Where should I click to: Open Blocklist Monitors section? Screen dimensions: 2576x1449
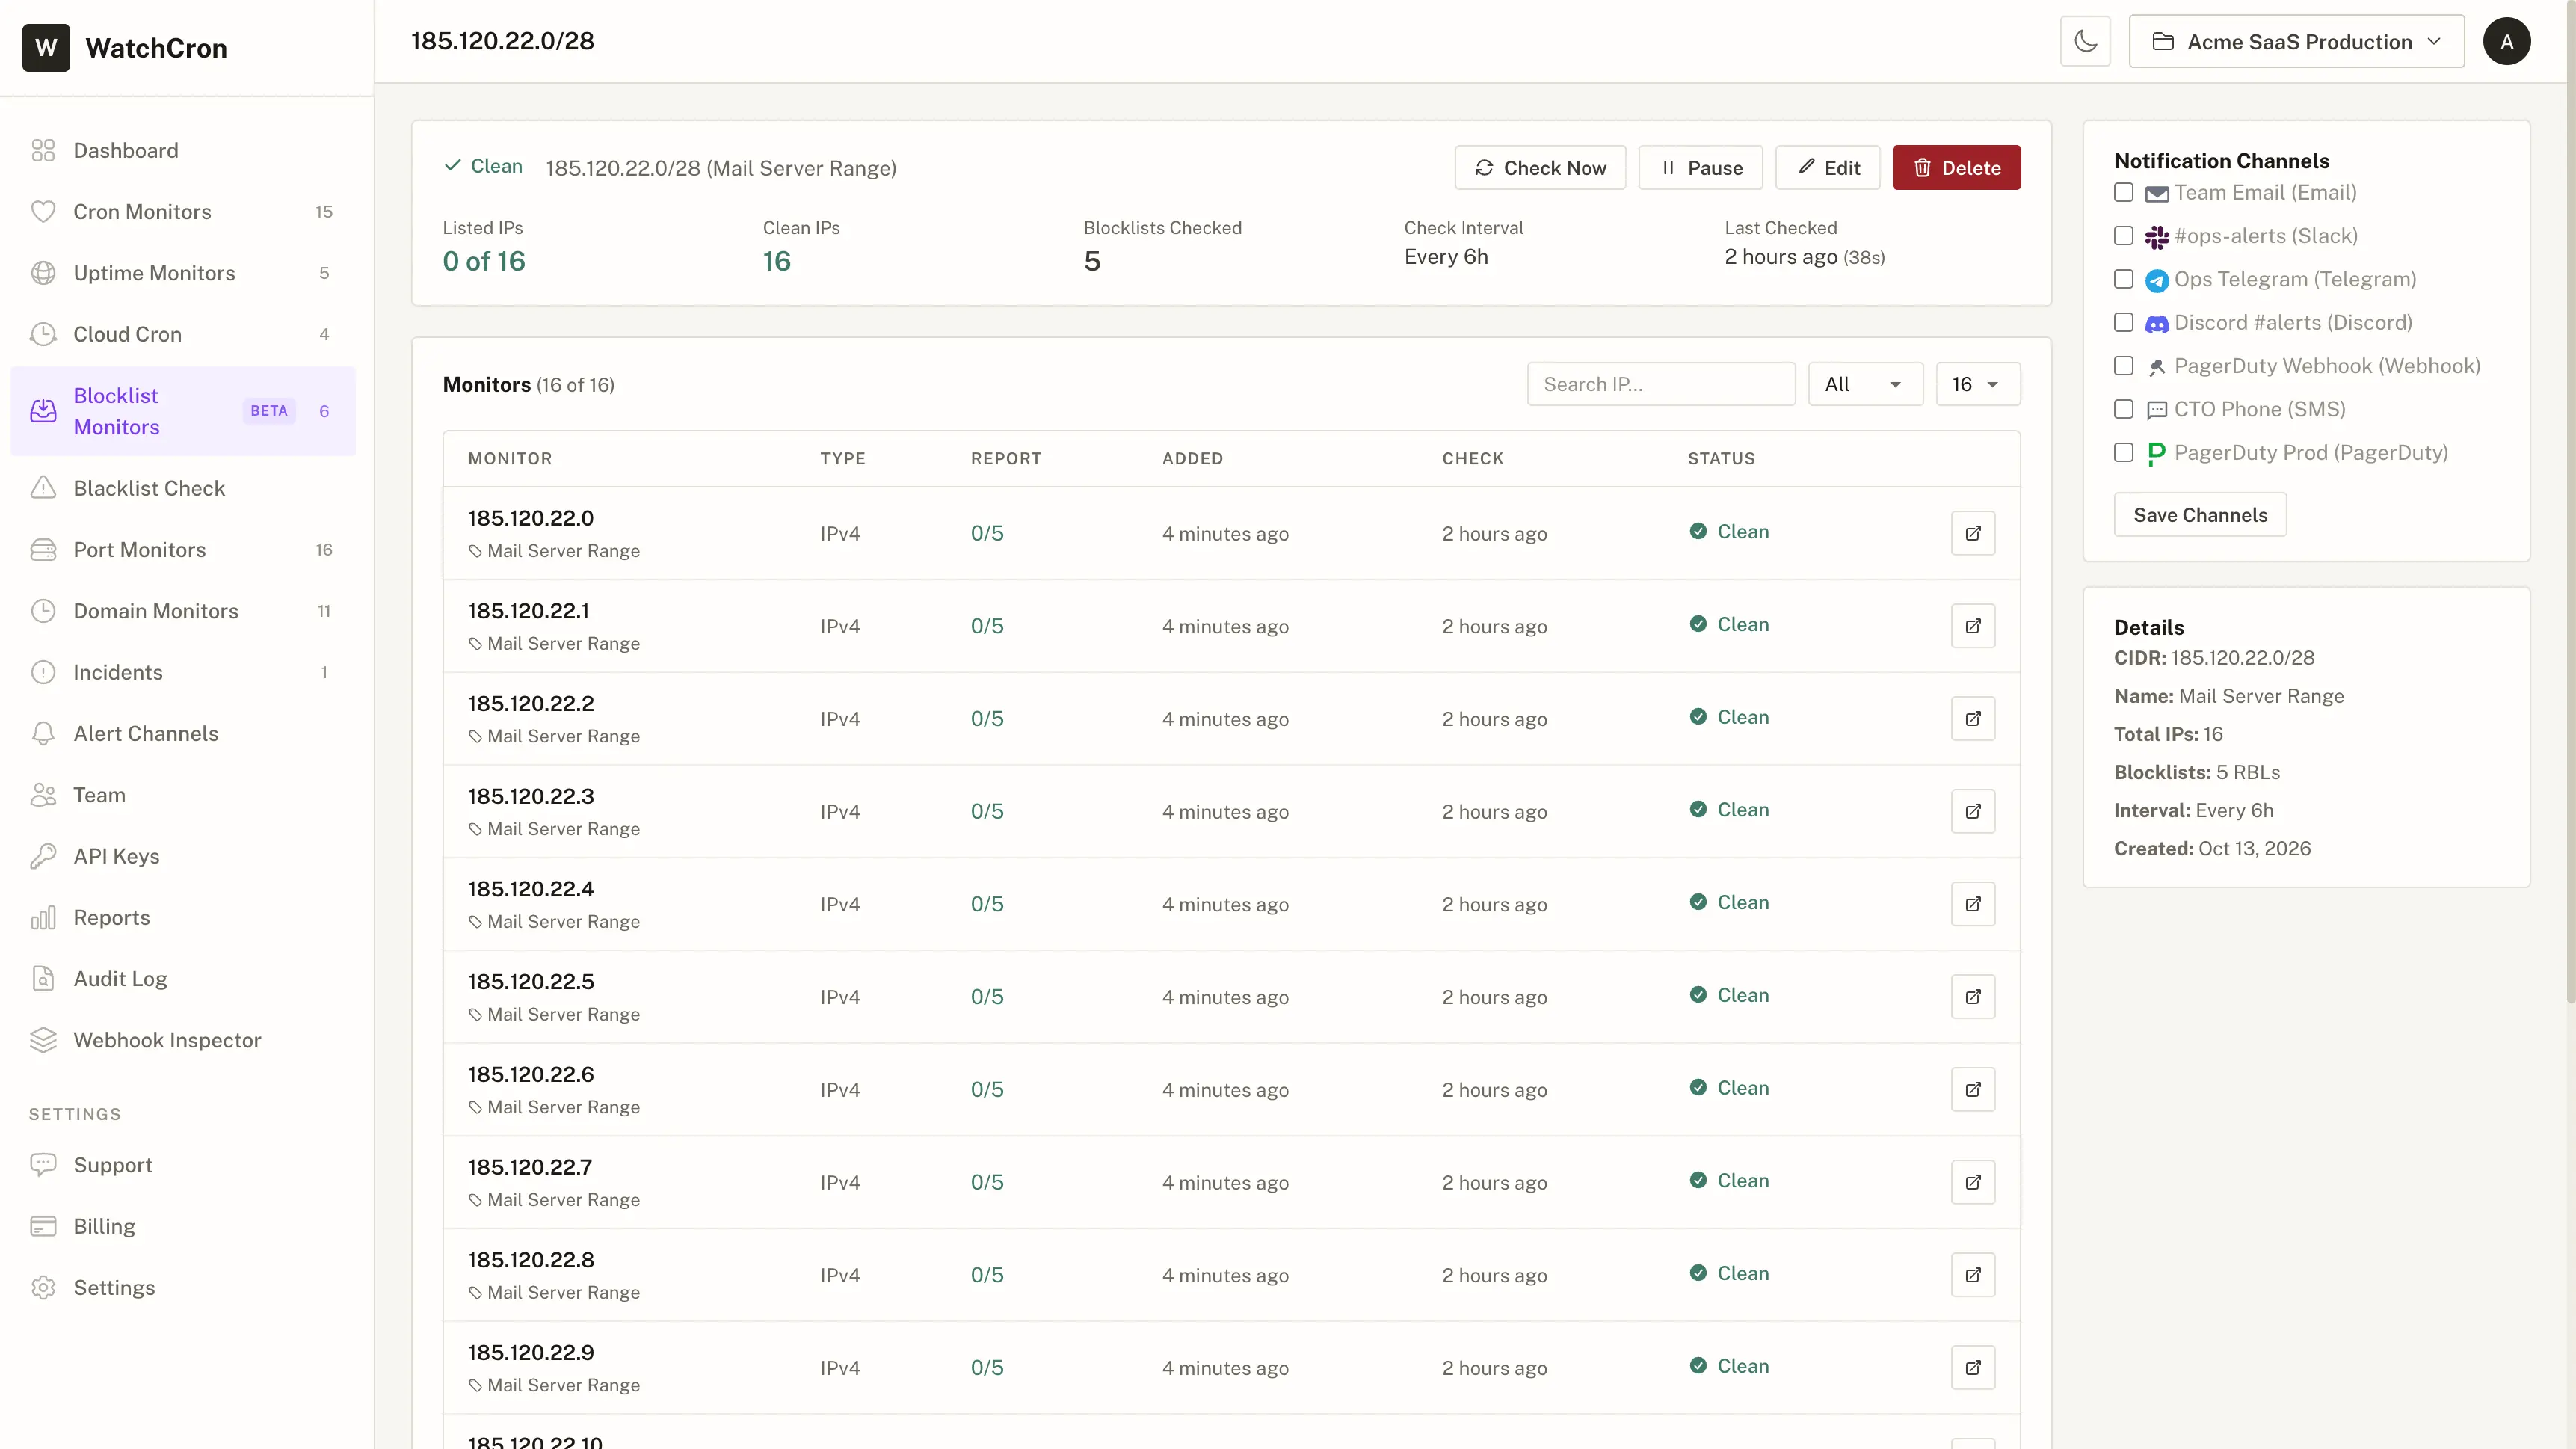coord(183,411)
